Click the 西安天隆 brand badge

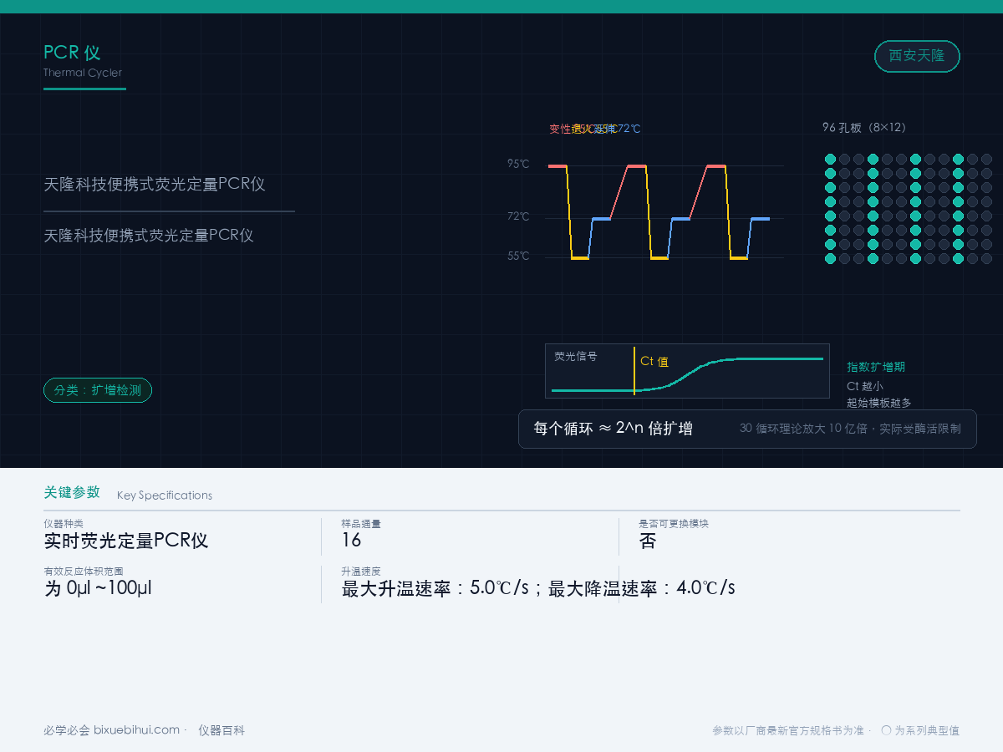click(917, 56)
